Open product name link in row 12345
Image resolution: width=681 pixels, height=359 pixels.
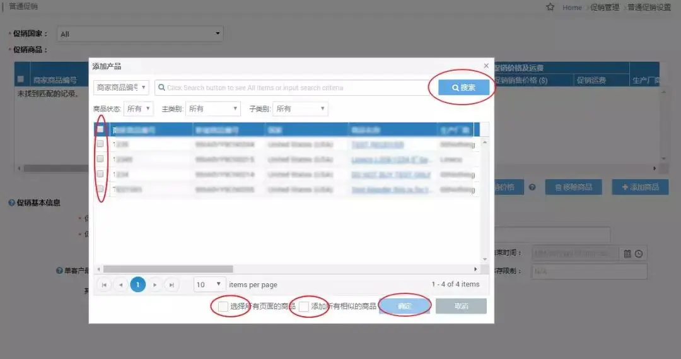click(392, 160)
